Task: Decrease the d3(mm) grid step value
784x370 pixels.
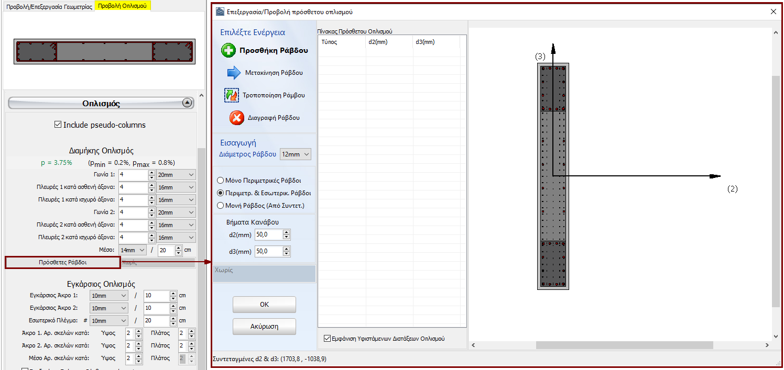Action: coord(286,254)
